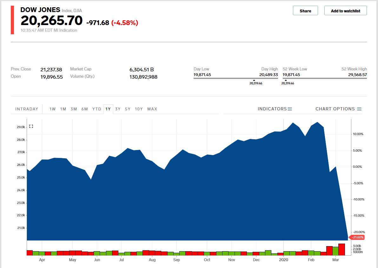Expand the Chart Options menu
The image size is (378, 268).
click(338, 109)
